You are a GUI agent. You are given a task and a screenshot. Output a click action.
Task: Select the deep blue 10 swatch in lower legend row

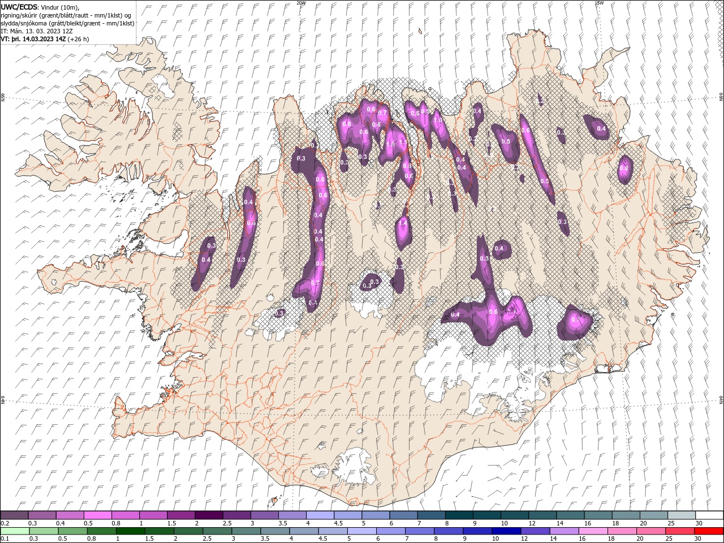coord(506,531)
